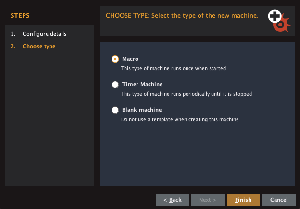Click the 'runs once when started' description
This screenshot has height=209, width=300.
[x=174, y=68]
